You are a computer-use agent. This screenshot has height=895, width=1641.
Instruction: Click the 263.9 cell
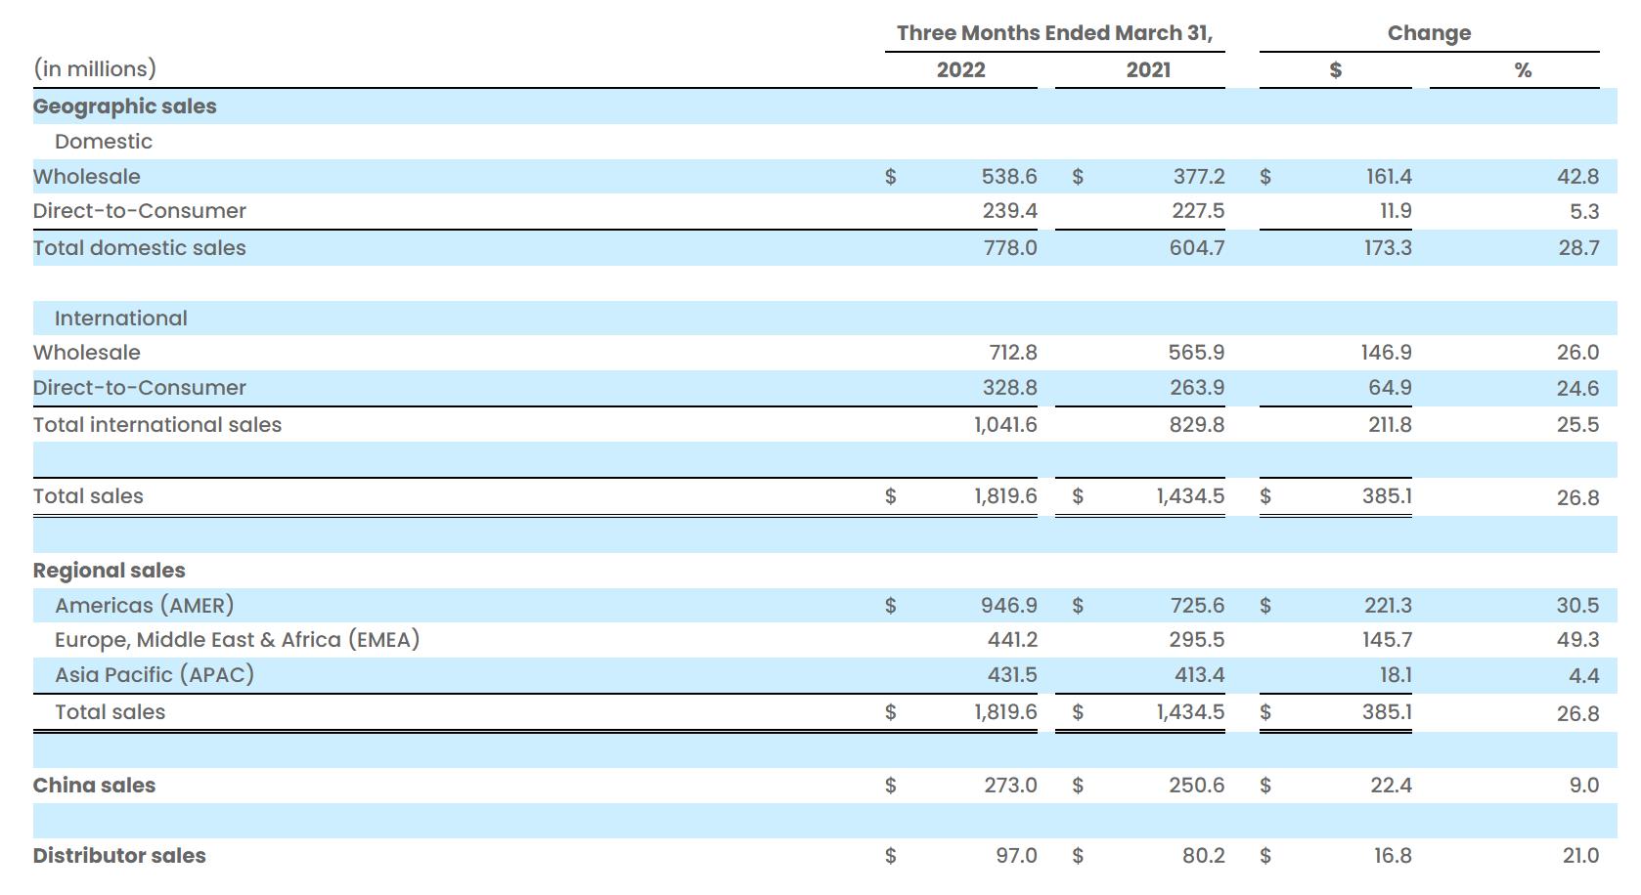click(1197, 388)
